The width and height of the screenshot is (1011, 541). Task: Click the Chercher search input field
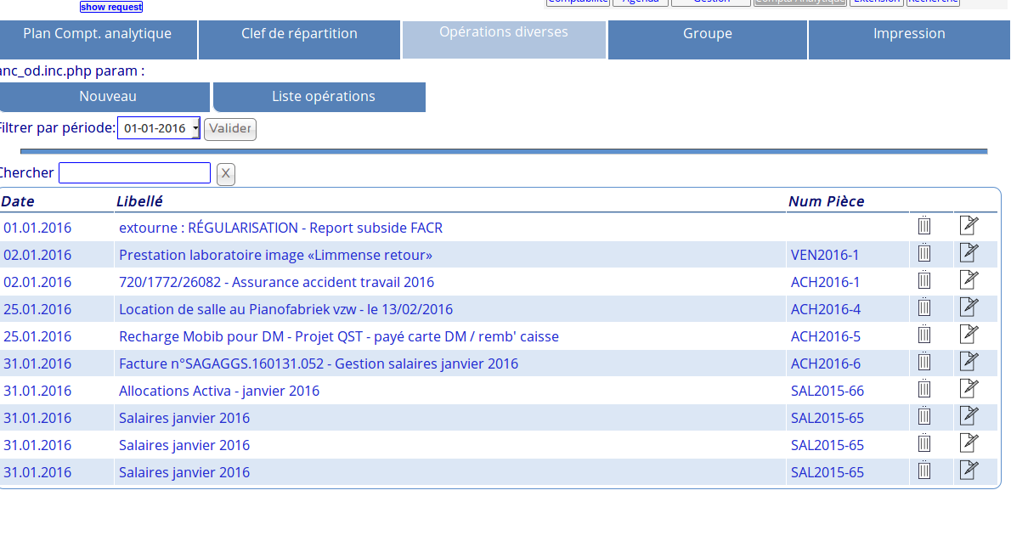[134, 173]
